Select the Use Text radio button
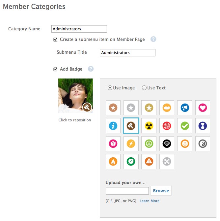Screen dimensions: 220x221 click(x=144, y=88)
